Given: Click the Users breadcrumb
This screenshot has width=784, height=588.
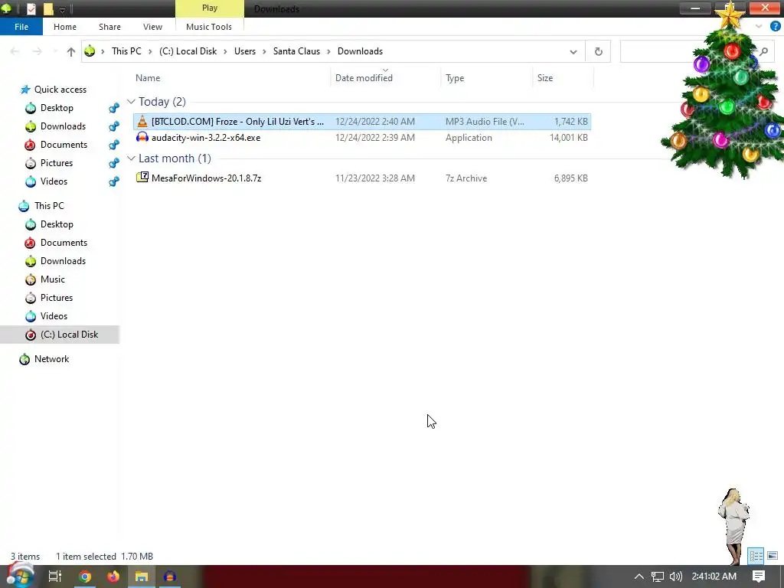Looking at the screenshot, I should 245,51.
